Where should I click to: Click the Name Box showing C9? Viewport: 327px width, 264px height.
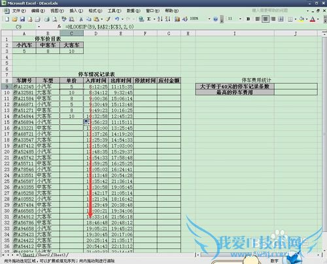[19, 27]
